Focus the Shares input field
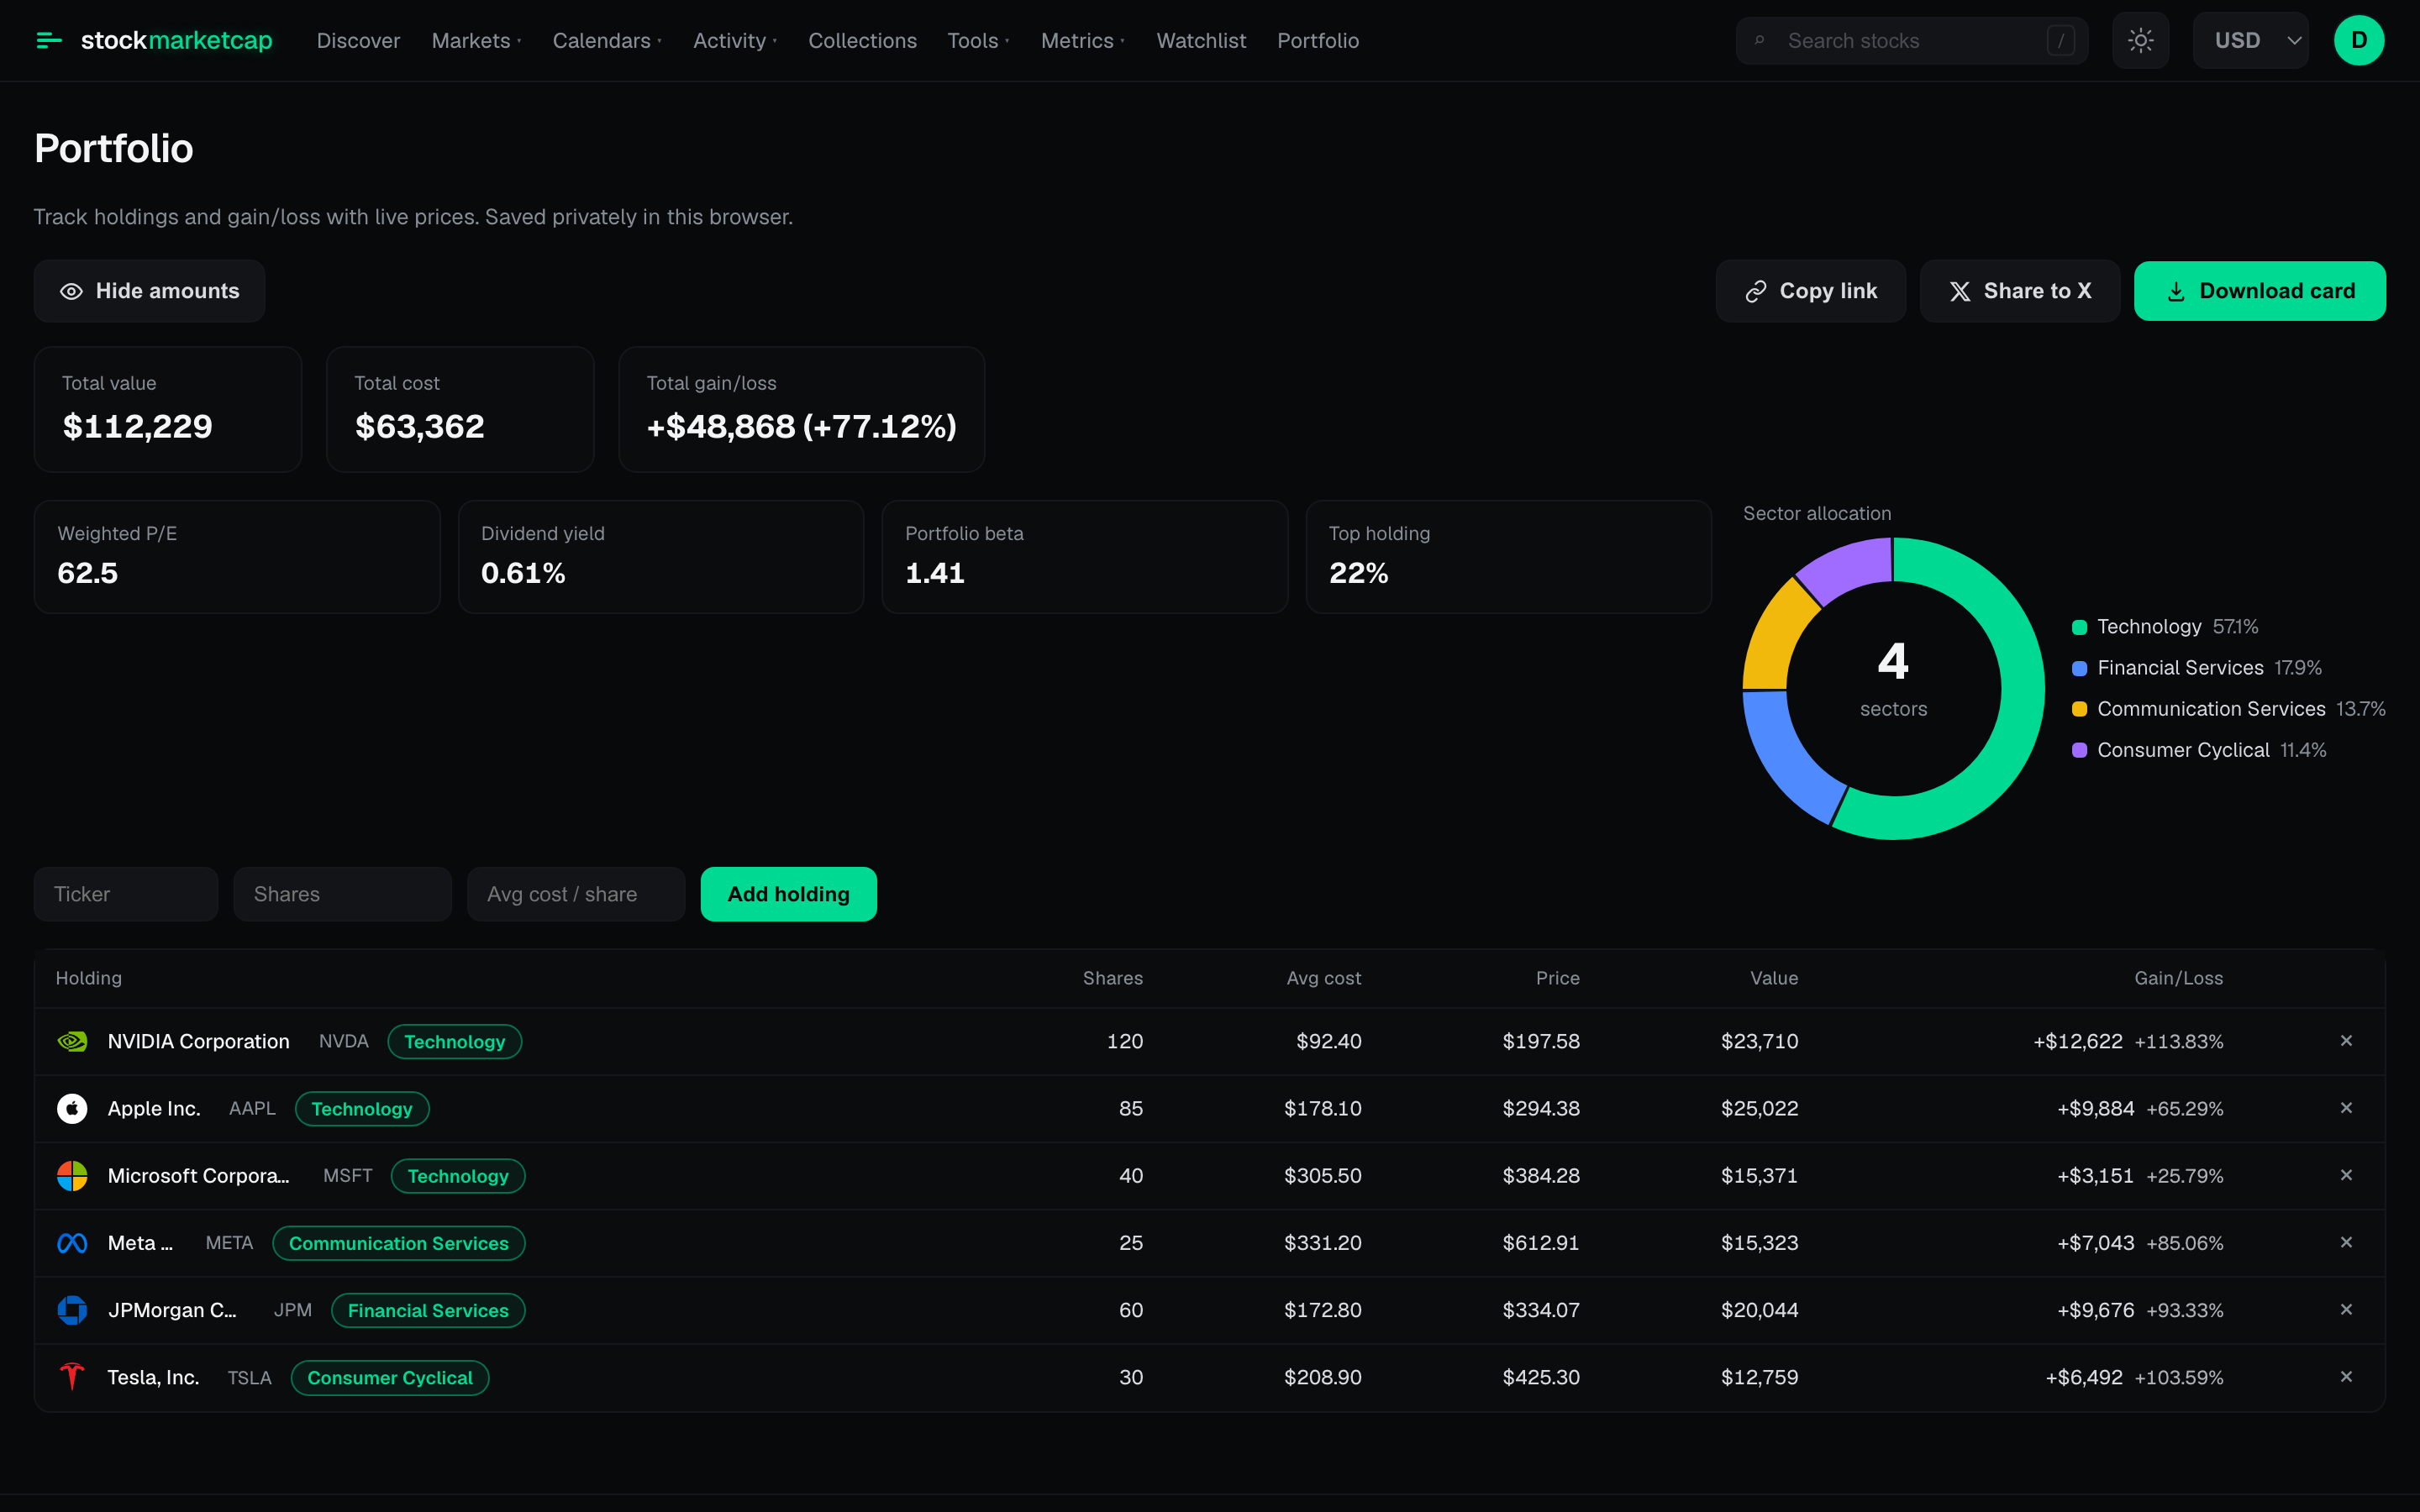Image resolution: width=2420 pixels, height=1512 pixels. (x=343, y=894)
